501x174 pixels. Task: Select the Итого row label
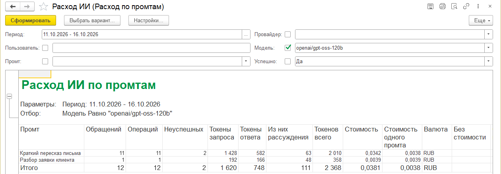coord(29,168)
